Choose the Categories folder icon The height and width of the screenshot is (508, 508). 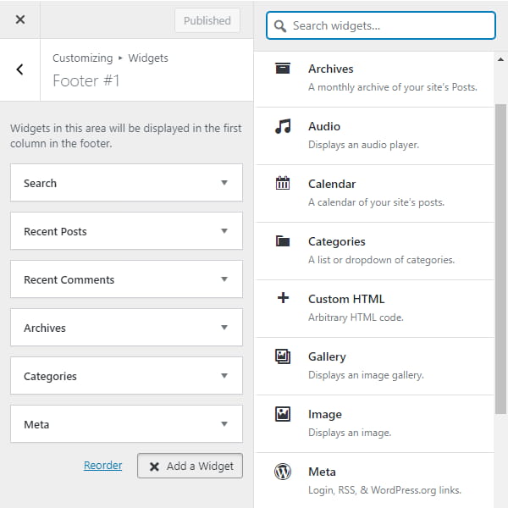click(x=283, y=241)
